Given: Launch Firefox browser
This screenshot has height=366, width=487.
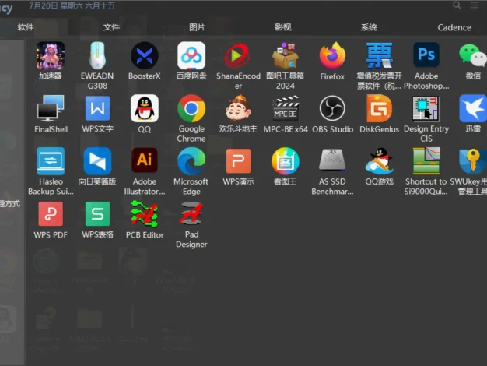Looking at the screenshot, I should point(332,55).
